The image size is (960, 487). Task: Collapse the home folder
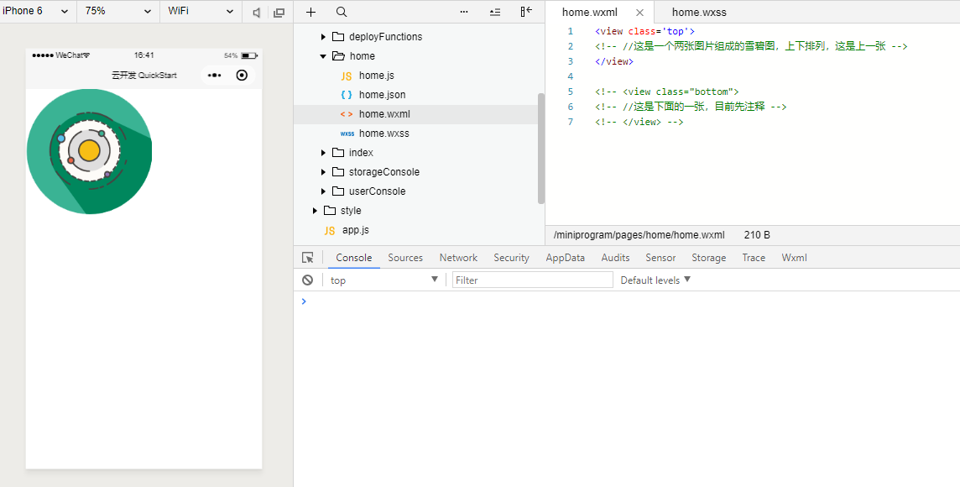(x=323, y=55)
